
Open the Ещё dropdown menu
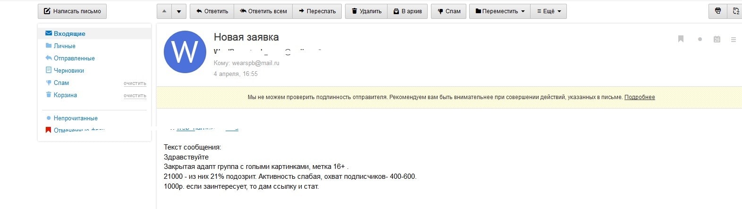coord(548,11)
